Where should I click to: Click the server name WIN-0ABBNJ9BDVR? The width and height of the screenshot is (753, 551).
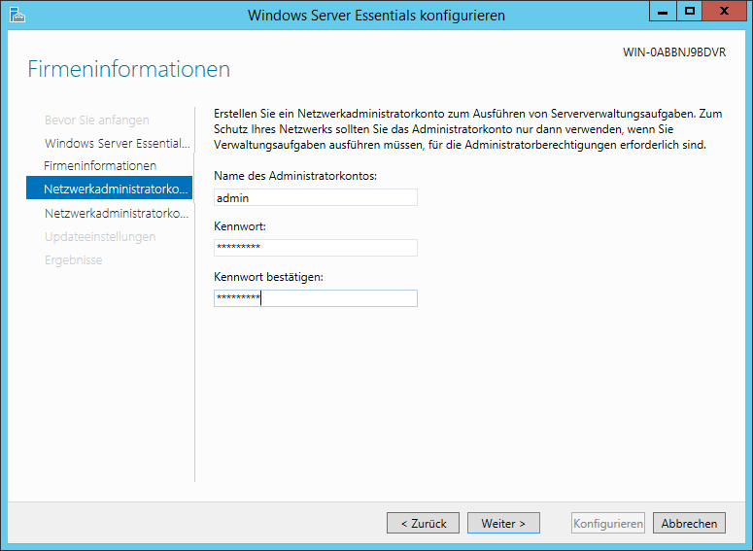(x=674, y=52)
